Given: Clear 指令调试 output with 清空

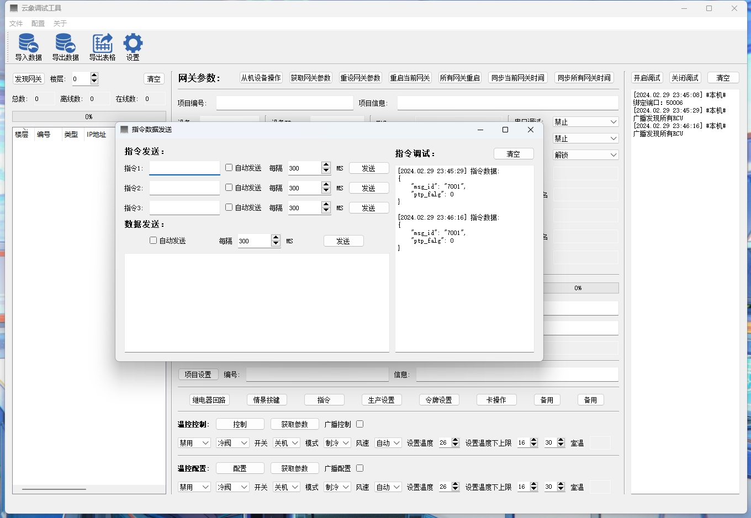Looking at the screenshot, I should [x=514, y=154].
